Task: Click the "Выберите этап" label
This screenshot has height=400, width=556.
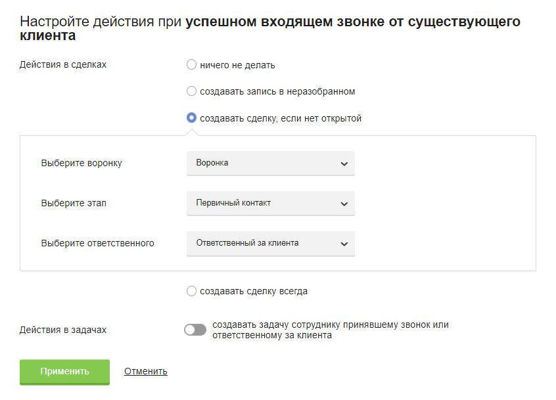Action: coord(74,204)
